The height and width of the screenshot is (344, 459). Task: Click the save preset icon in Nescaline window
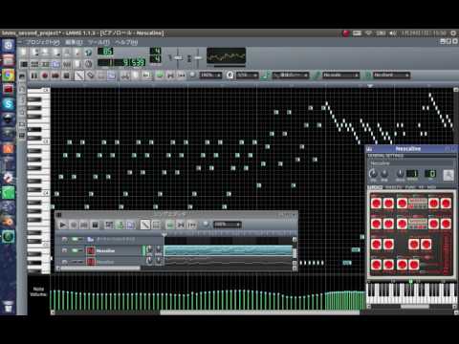coord(448,175)
